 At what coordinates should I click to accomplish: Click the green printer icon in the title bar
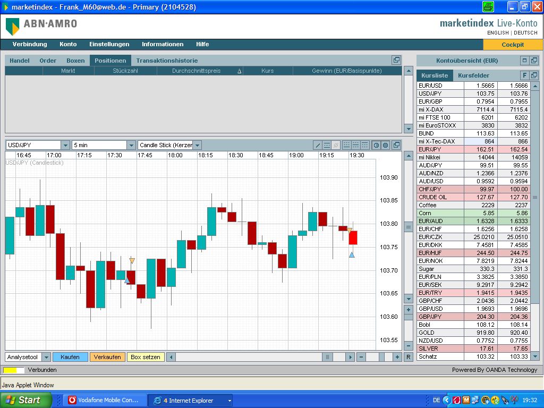488,7
